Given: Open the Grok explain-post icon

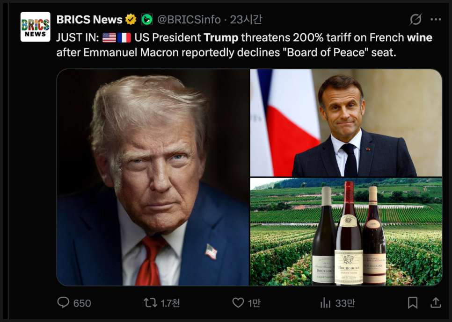Looking at the screenshot, I should [415, 20].
